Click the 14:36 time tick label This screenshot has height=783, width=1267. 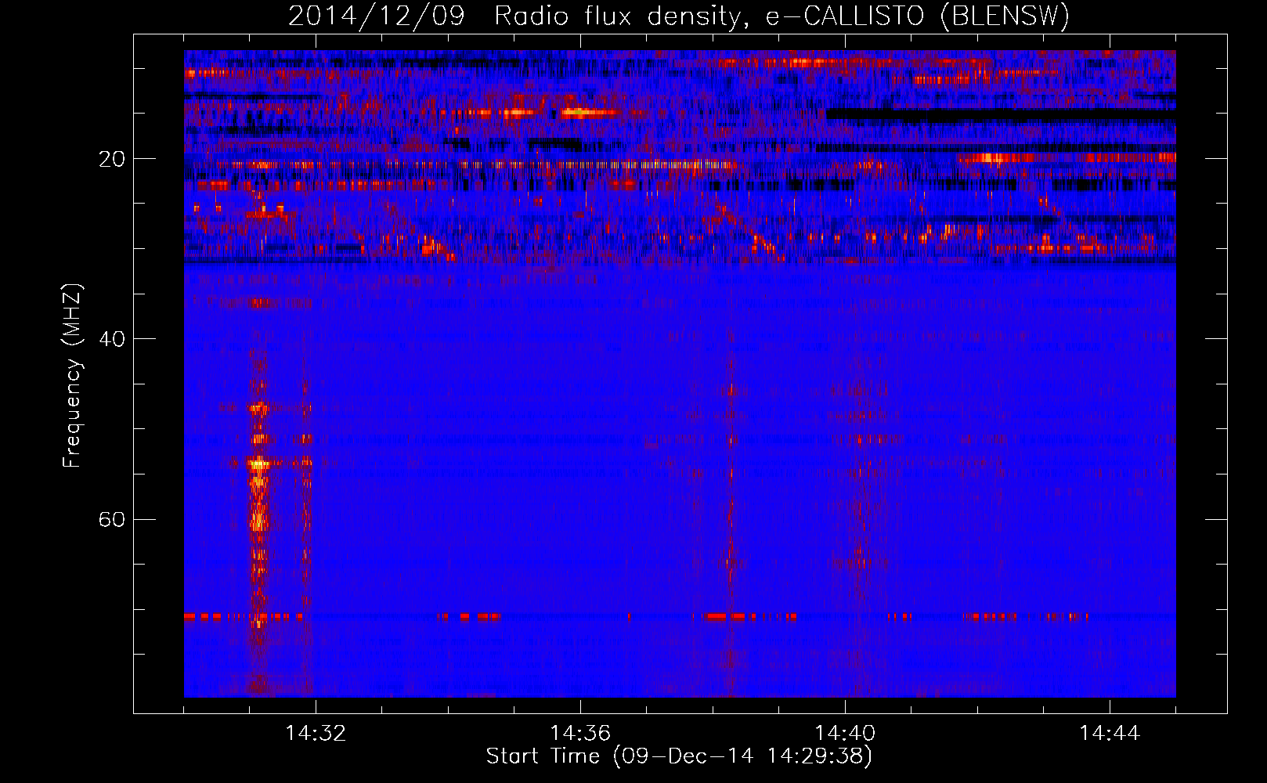(x=580, y=734)
